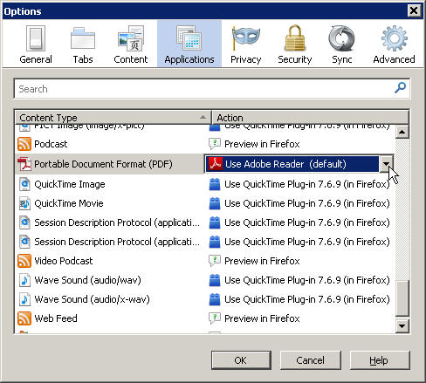
Task: Switch to the Tabs pane icon
Action: pyautogui.click(x=83, y=44)
